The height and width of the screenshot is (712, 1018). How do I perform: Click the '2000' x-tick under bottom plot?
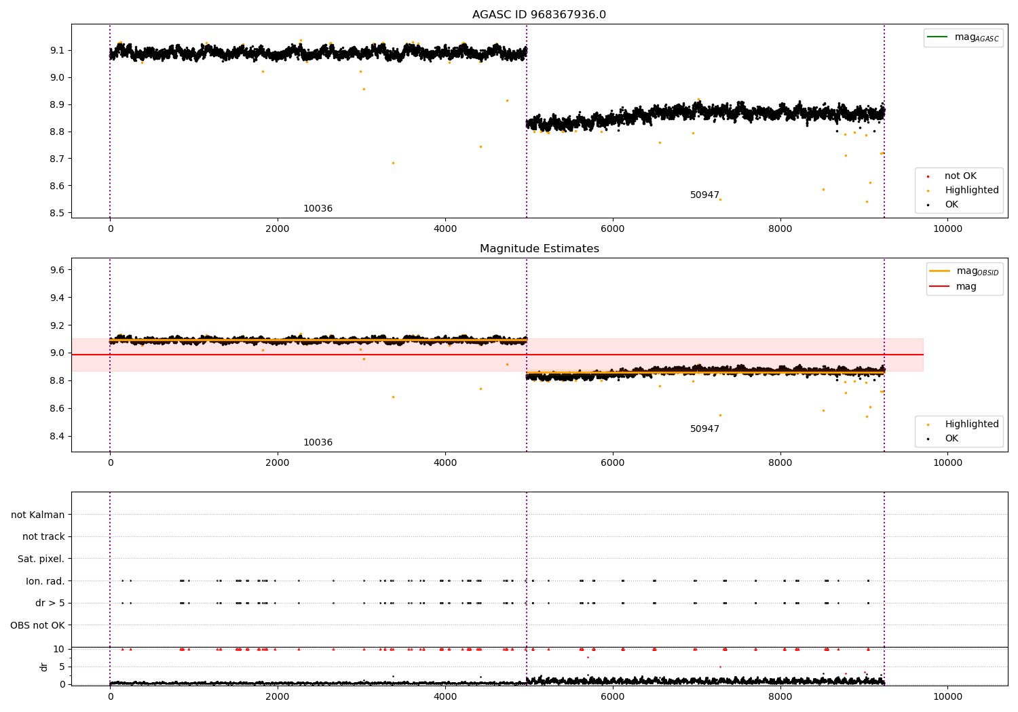click(x=278, y=697)
